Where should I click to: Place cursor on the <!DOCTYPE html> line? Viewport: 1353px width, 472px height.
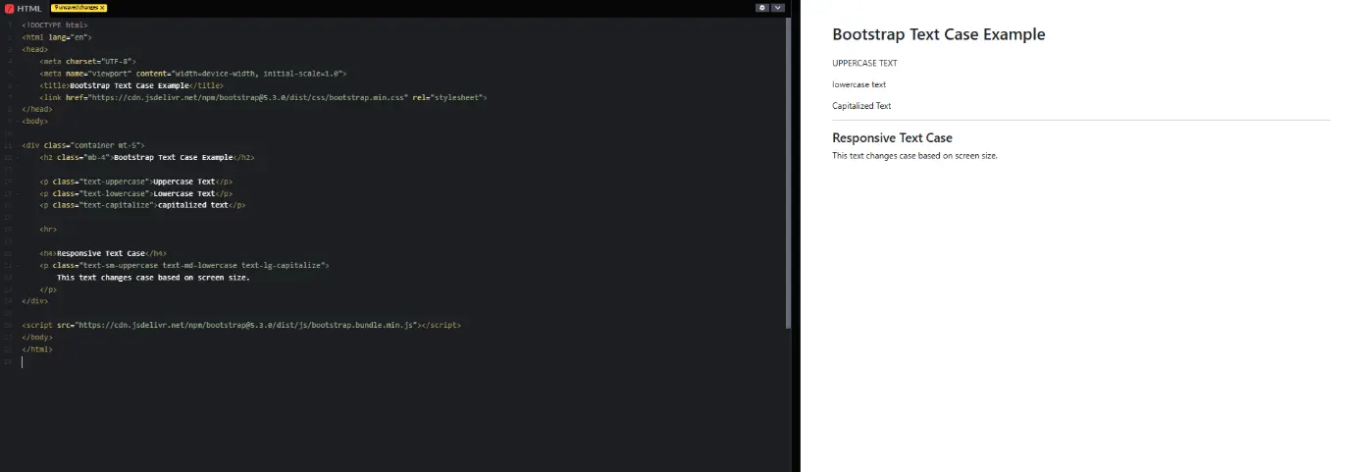54,25
